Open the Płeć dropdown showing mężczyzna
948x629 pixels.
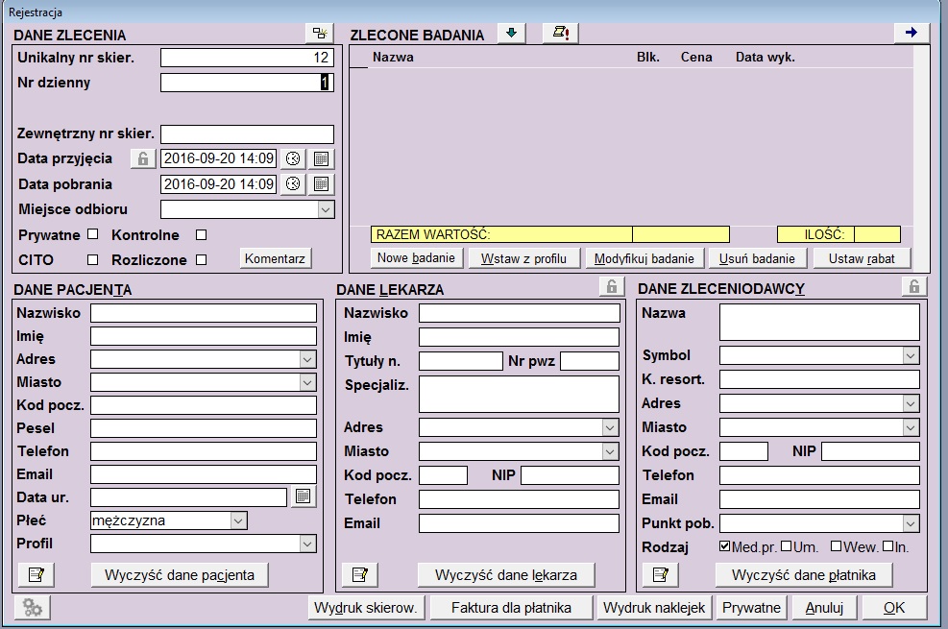point(238,520)
